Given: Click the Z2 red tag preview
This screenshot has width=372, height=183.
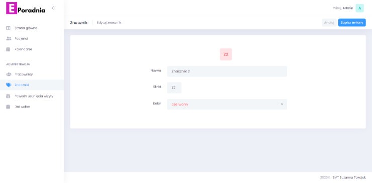Looking at the screenshot, I should (226, 54).
